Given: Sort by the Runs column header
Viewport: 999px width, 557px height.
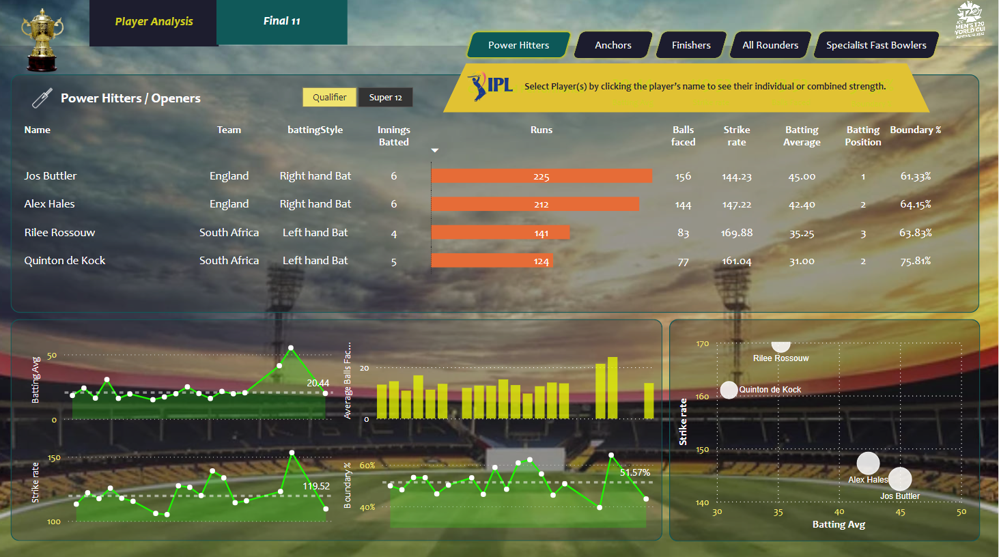Looking at the screenshot, I should [541, 130].
